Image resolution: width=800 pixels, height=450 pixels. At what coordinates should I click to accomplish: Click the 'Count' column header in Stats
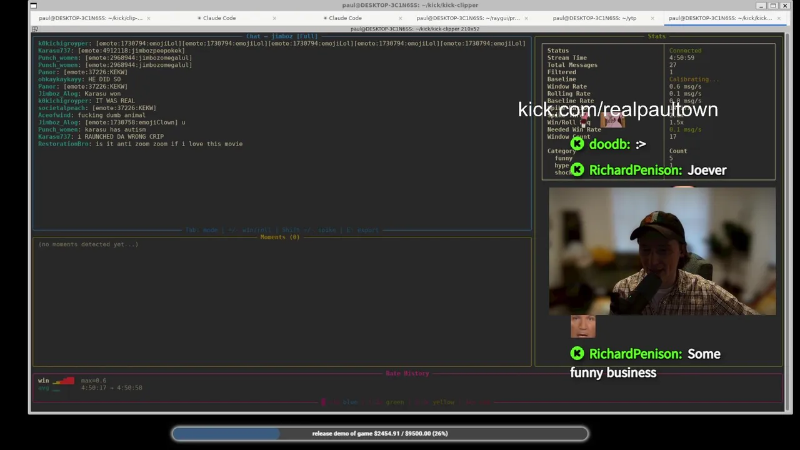click(x=678, y=151)
